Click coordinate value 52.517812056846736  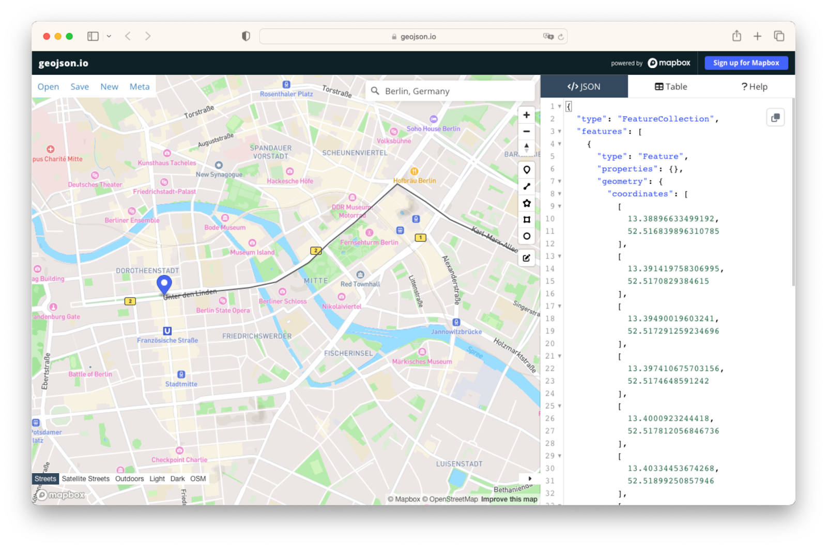[673, 431]
